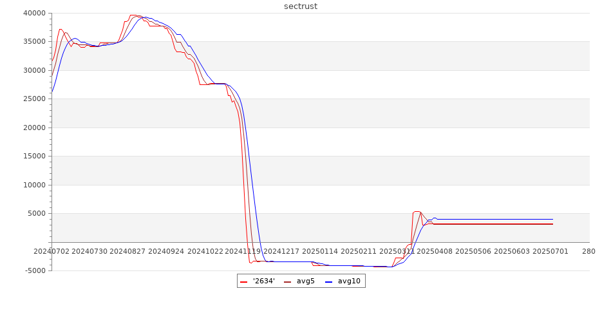The width and height of the screenshot is (602, 322).
Task: Select the '2634' legend text label
Action: pyautogui.click(x=264, y=281)
